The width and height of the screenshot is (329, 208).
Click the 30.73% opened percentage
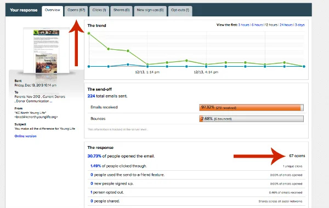click(x=94, y=156)
